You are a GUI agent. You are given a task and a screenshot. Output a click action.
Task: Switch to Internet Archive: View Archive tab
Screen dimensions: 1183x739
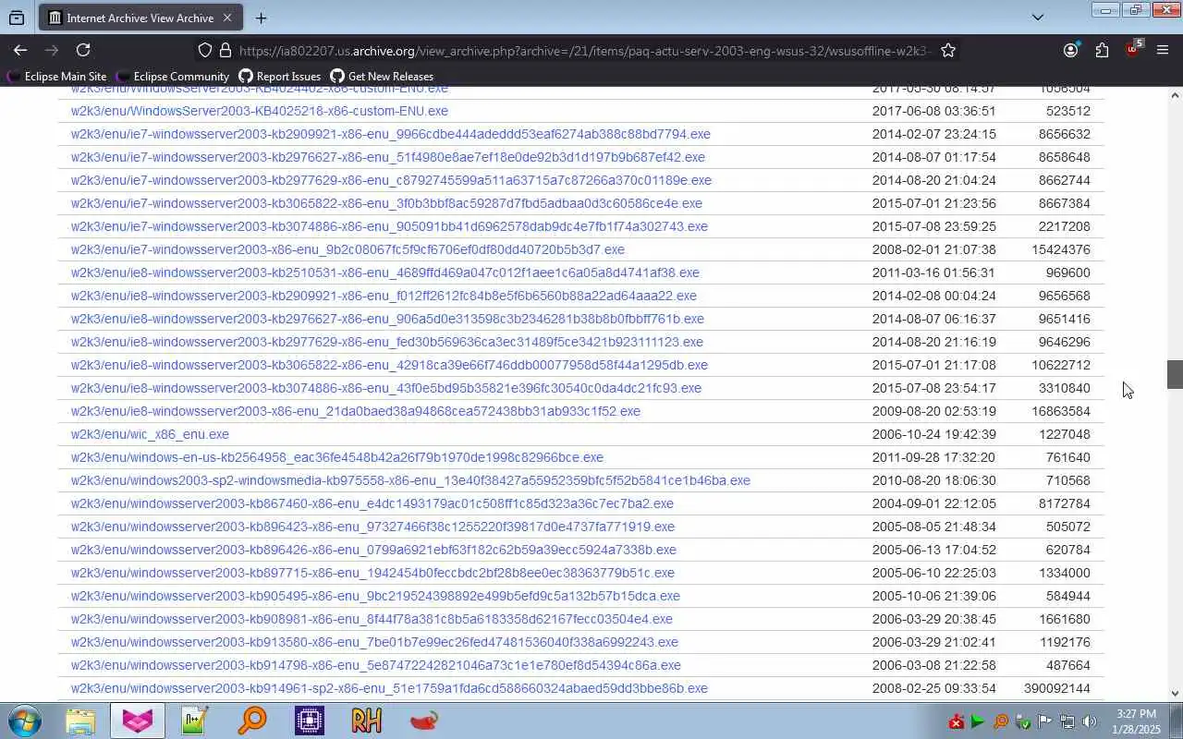coord(140,18)
